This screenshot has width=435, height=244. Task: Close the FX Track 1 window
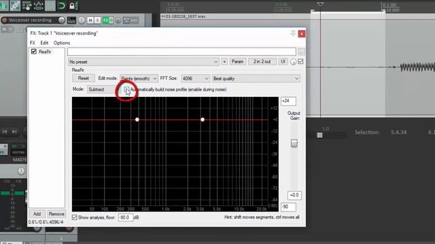coord(302,34)
